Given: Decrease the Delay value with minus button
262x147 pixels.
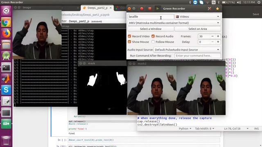Looking at the screenshot, I should (212, 42).
